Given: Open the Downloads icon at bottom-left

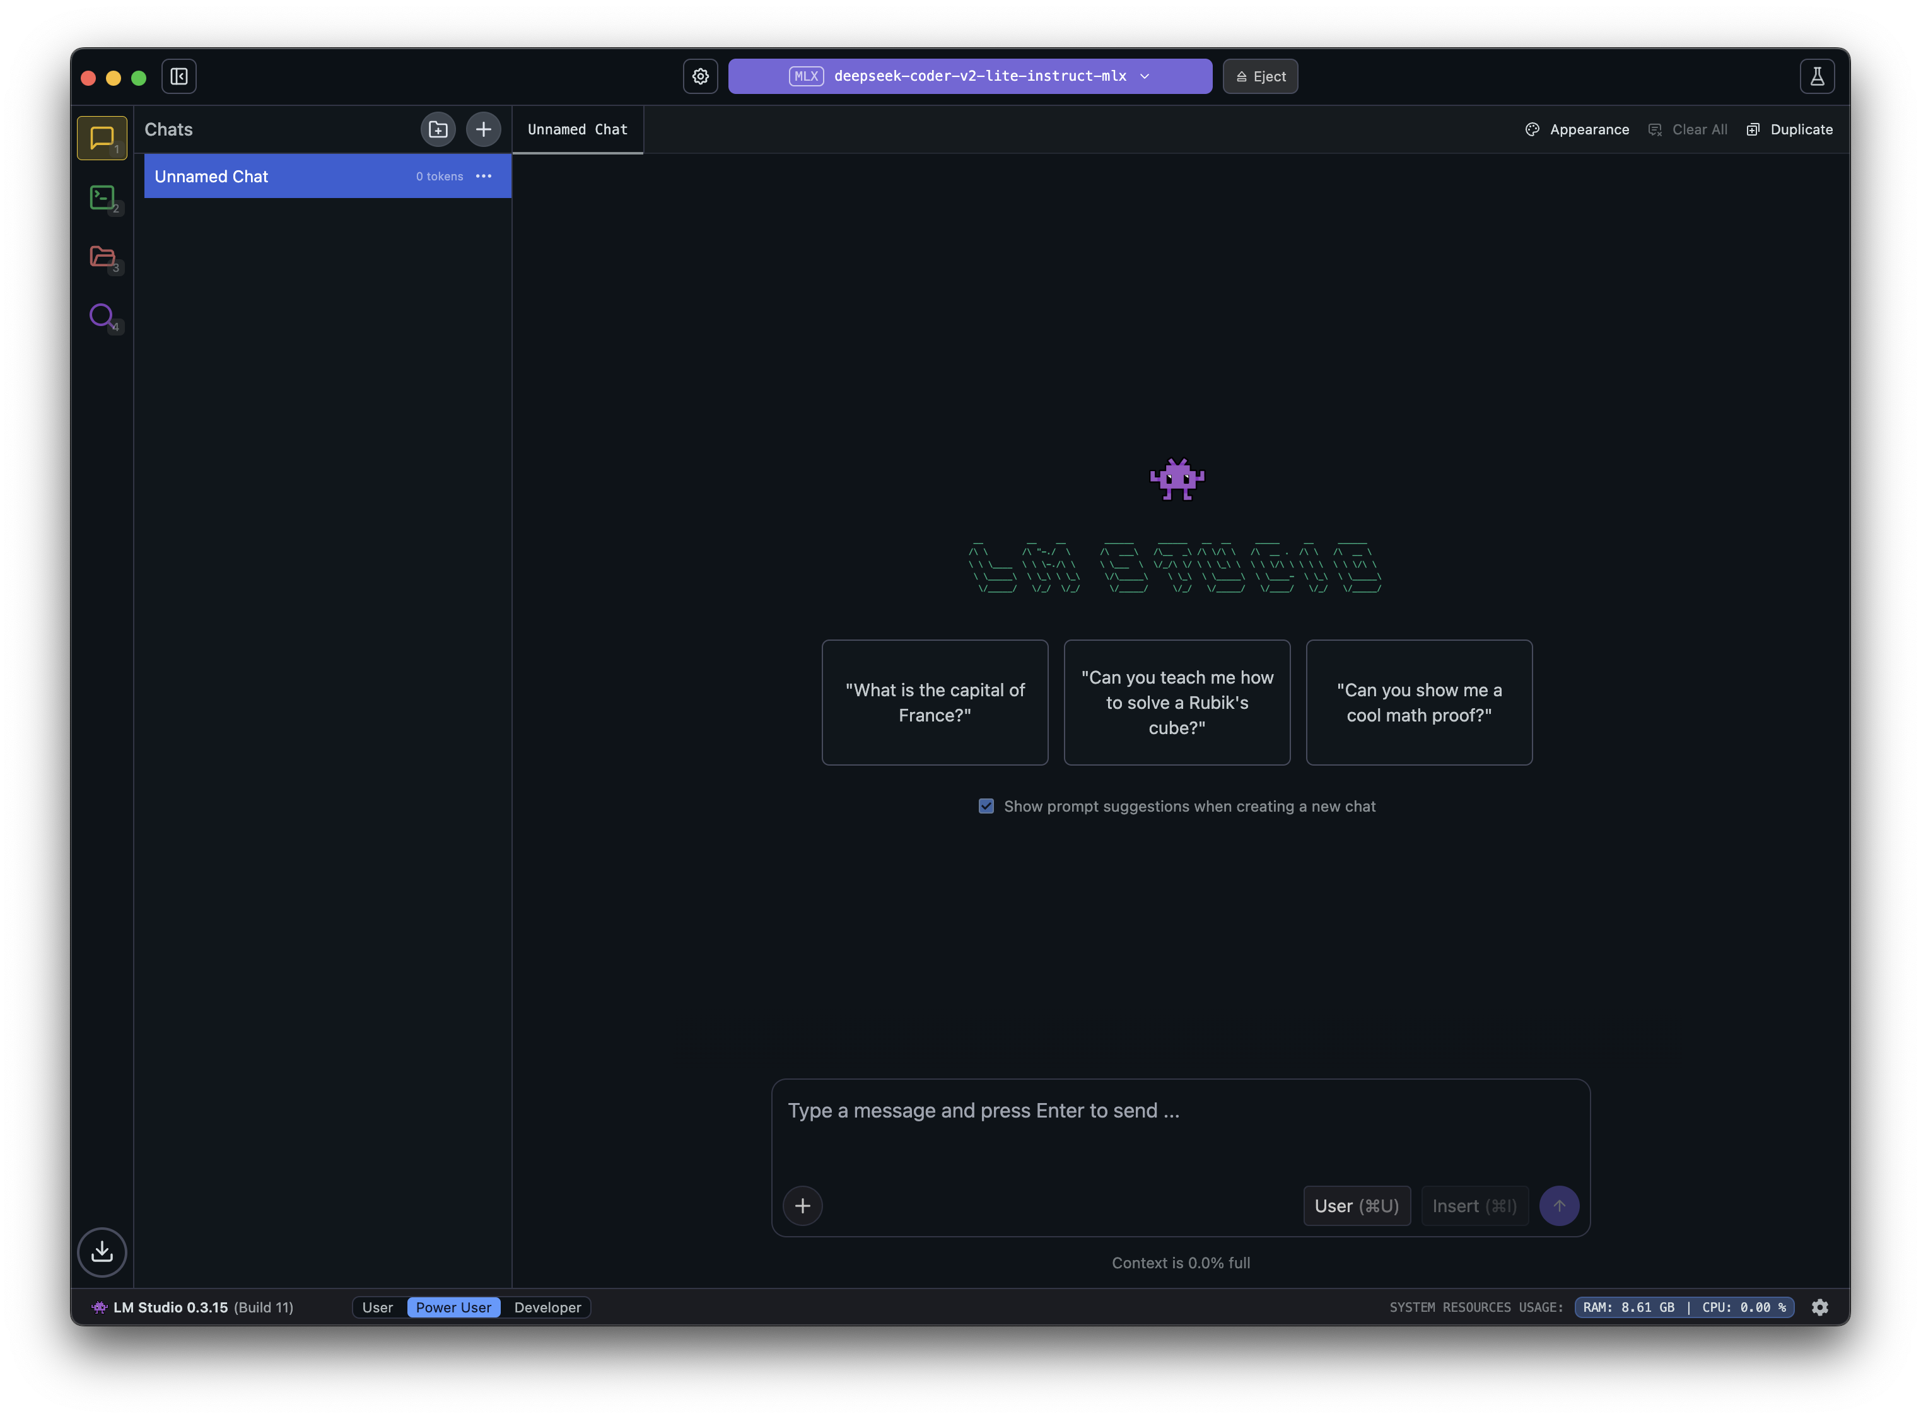Looking at the screenshot, I should (x=102, y=1251).
